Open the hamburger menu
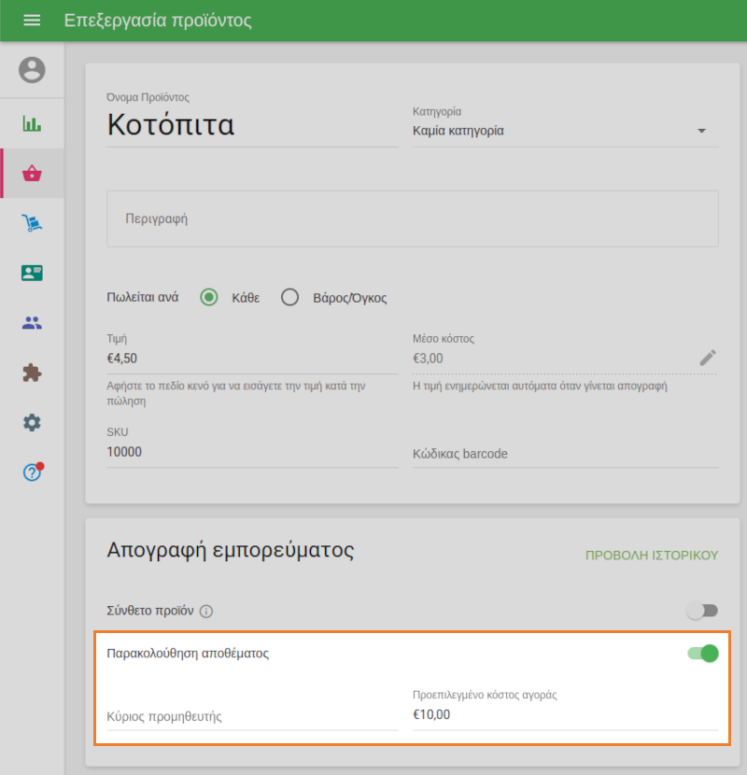The width and height of the screenshot is (747, 775). [x=32, y=21]
